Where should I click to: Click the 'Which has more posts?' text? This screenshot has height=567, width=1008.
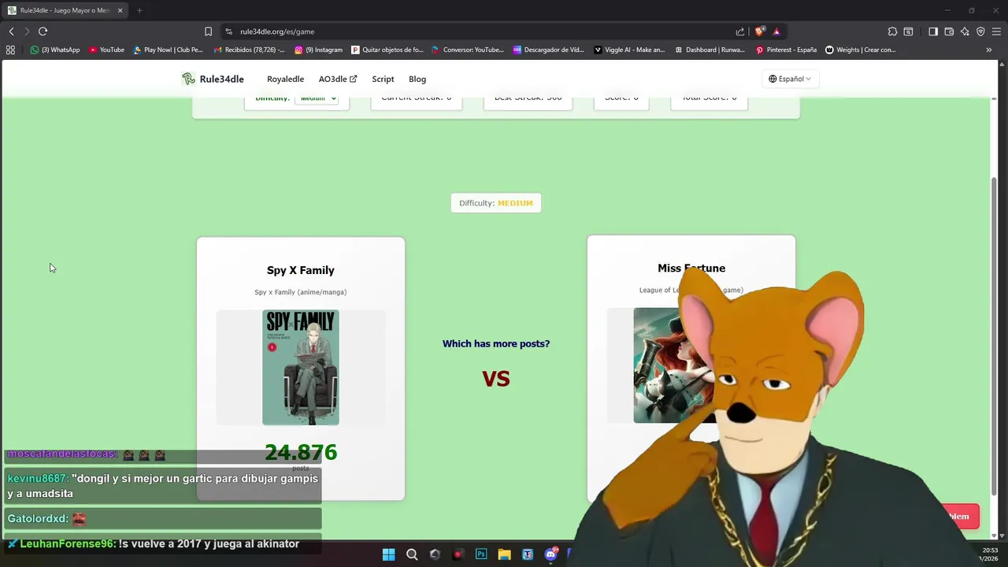point(496,343)
